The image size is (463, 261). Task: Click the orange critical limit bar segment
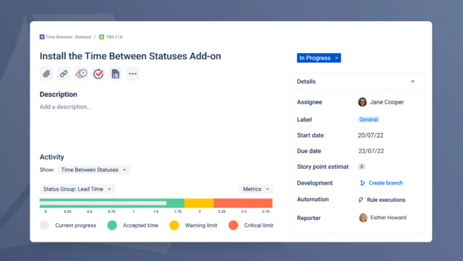click(243, 203)
